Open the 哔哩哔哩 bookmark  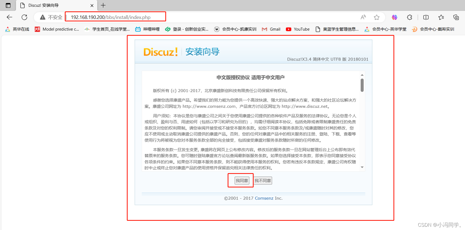coord(147,29)
